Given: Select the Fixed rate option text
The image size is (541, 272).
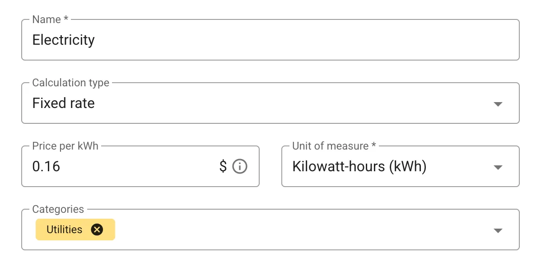Looking at the screenshot, I should tap(63, 103).
